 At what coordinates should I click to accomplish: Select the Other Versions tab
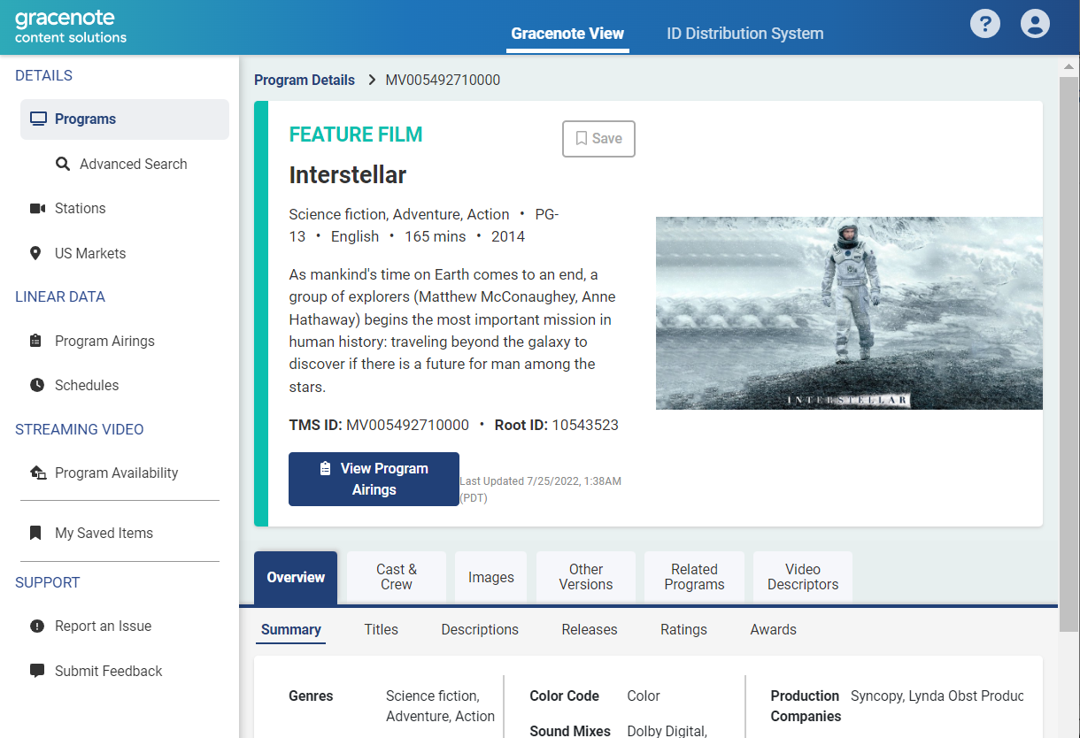[585, 577]
